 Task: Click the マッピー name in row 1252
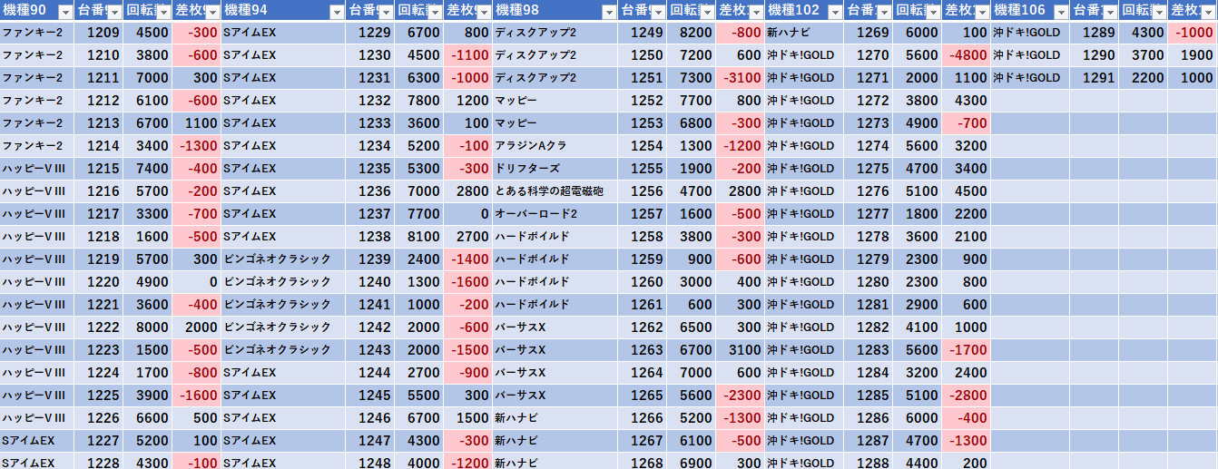tap(516, 100)
